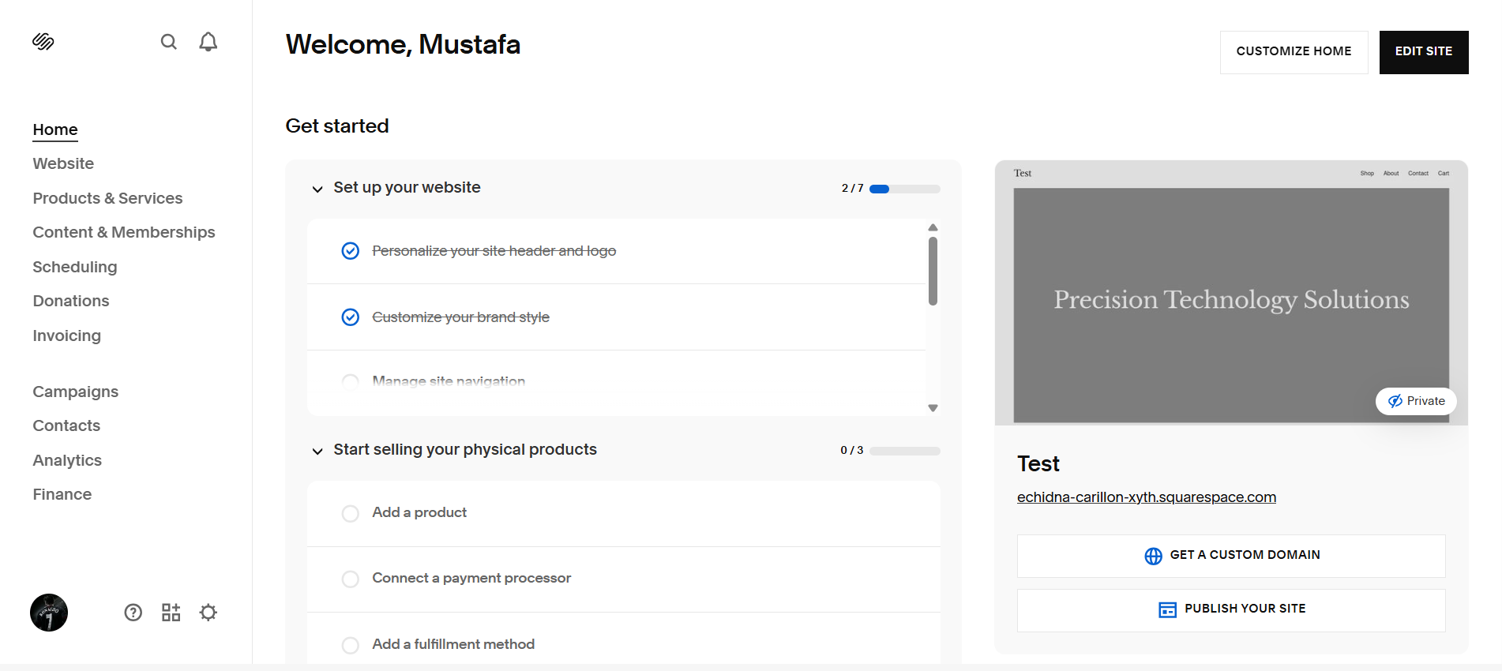Check the Add a fulfillment method circle
The image size is (1502, 671).
pyautogui.click(x=351, y=645)
